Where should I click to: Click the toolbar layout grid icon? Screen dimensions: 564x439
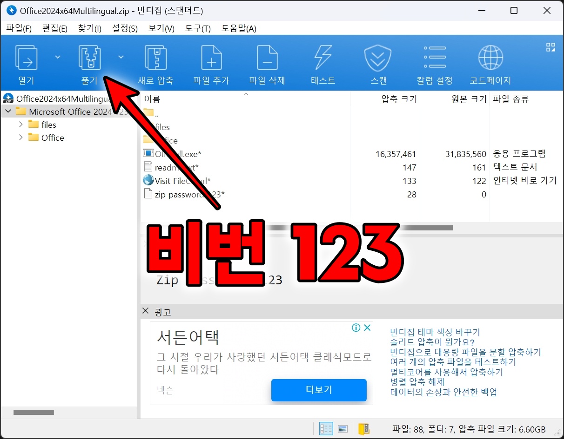(551, 47)
